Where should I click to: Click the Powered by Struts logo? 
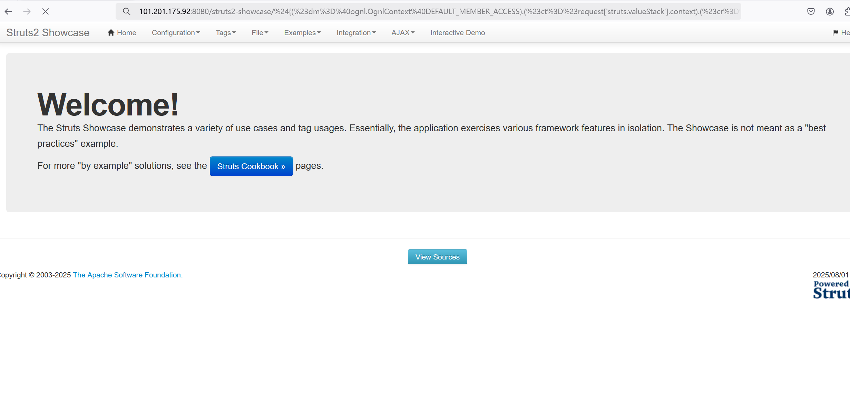(x=832, y=289)
